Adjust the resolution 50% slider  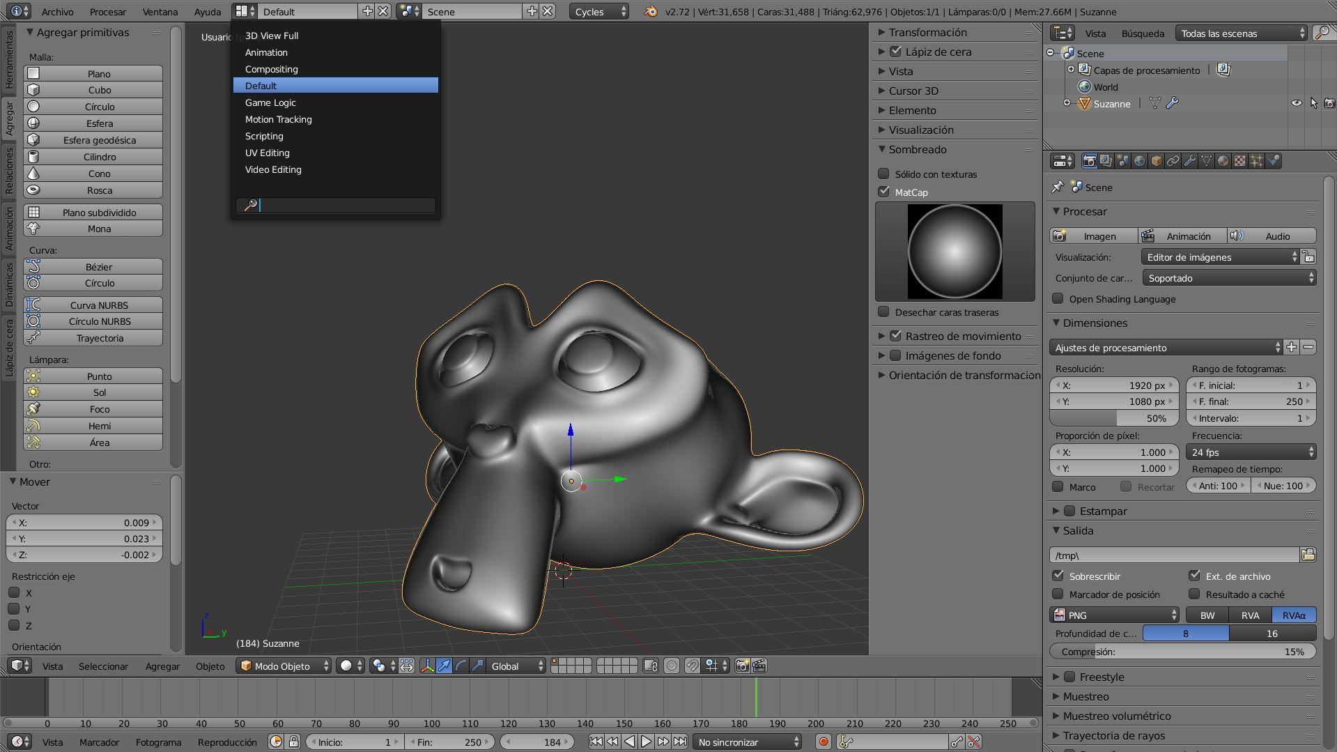[1114, 418]
